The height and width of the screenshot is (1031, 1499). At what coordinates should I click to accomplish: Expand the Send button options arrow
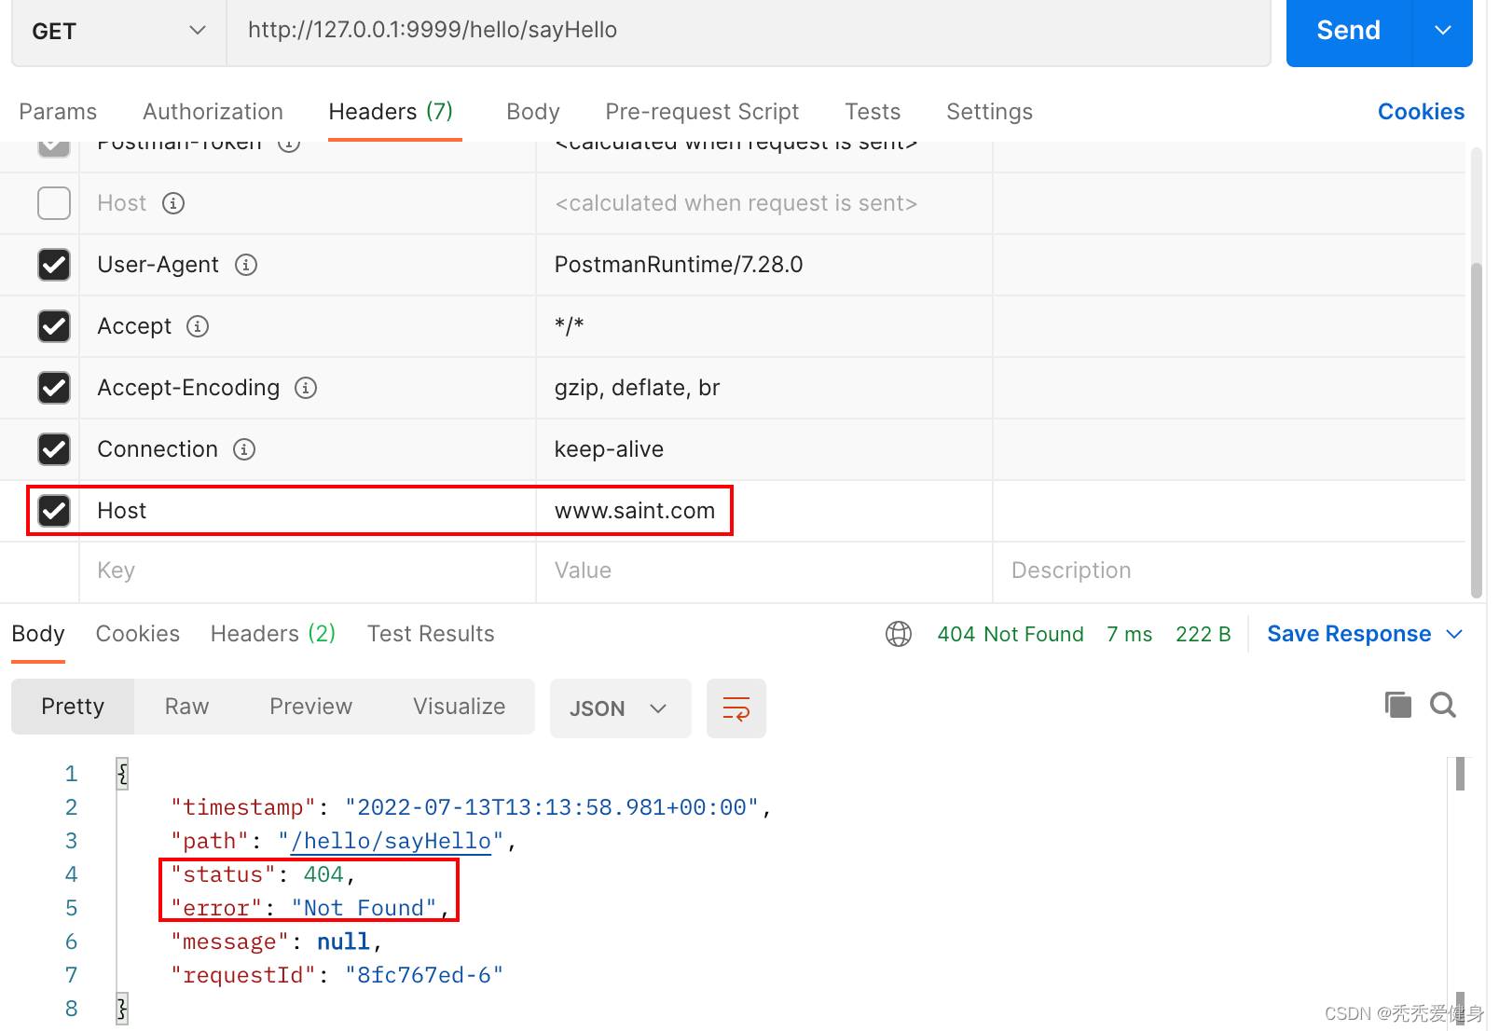pyautogui.click(x=1443, y=31)
